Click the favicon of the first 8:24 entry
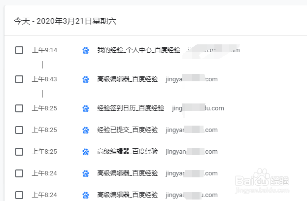307x201 pixels. pos(86,173)
